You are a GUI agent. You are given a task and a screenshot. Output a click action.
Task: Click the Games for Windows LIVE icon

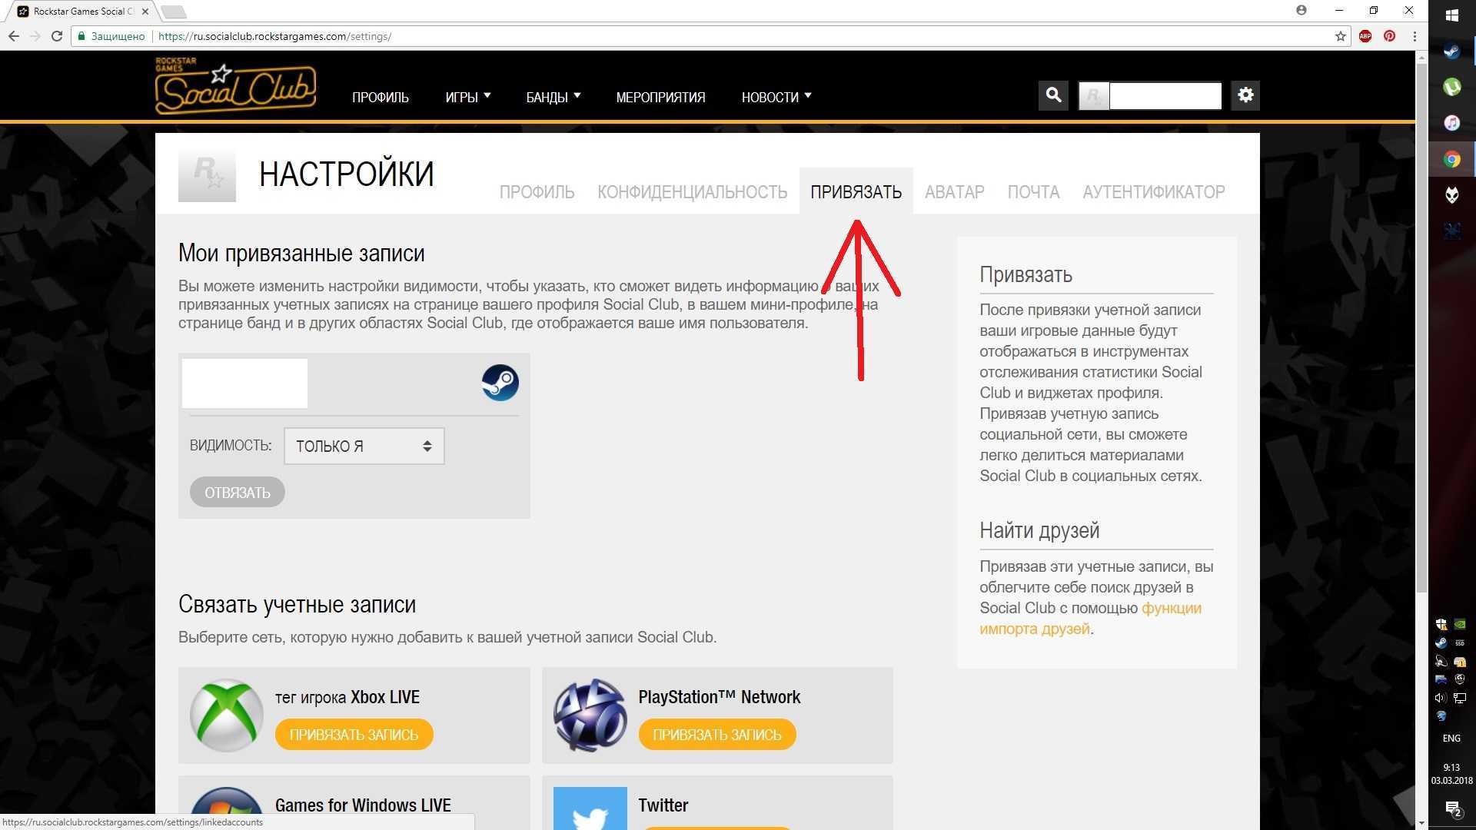[x=225, y=805]
